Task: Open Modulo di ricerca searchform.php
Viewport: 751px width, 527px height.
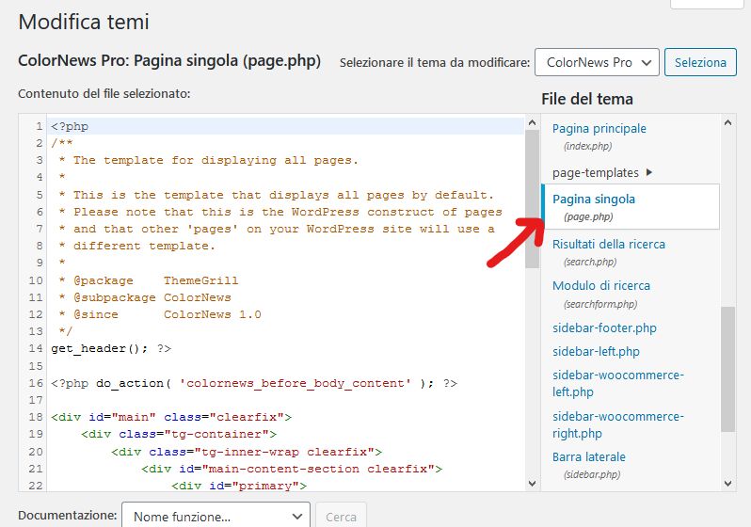Action: point(601,295)
